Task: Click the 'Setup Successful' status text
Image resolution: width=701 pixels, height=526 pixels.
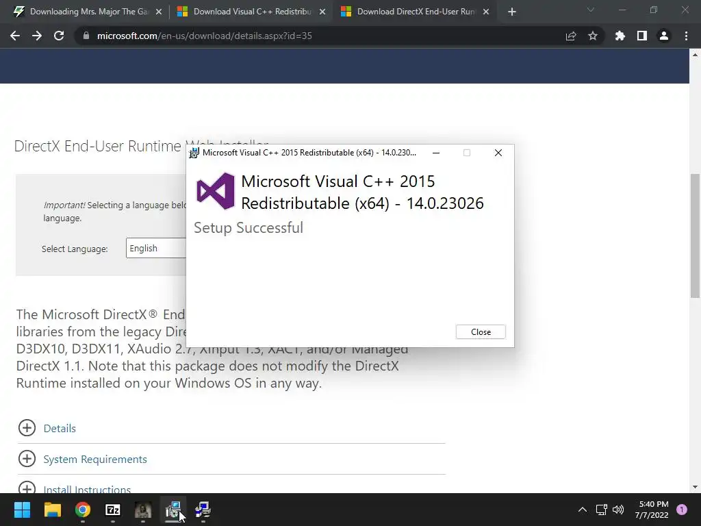Action: click(x=248, y=227)
